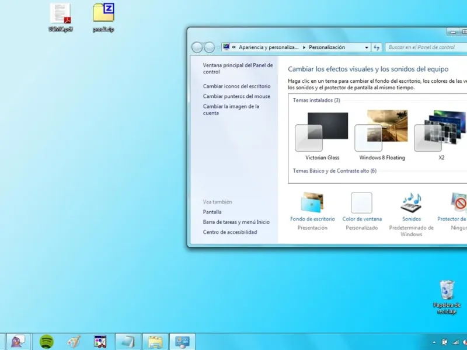467x350 pixels.
Task: Open the Fondo de escritorio icon
Action: [x=312, y=202]
